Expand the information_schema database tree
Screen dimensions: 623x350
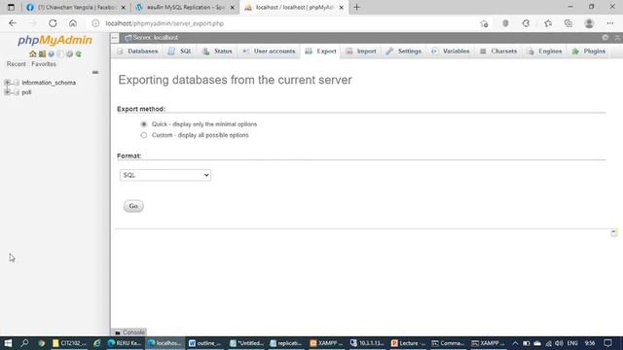coord(7,83)
